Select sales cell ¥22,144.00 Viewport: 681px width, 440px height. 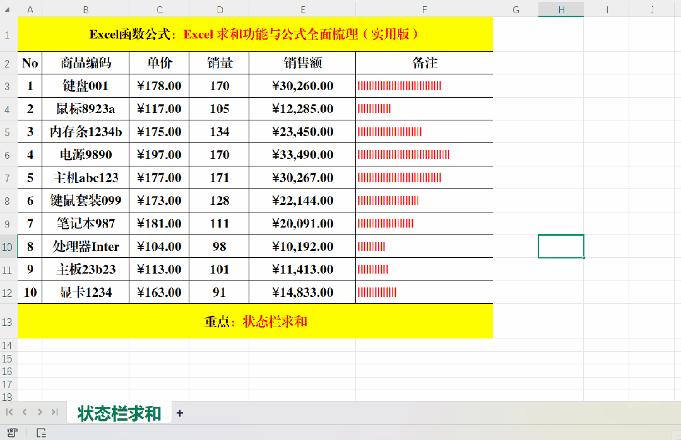[x=303, y=200]
